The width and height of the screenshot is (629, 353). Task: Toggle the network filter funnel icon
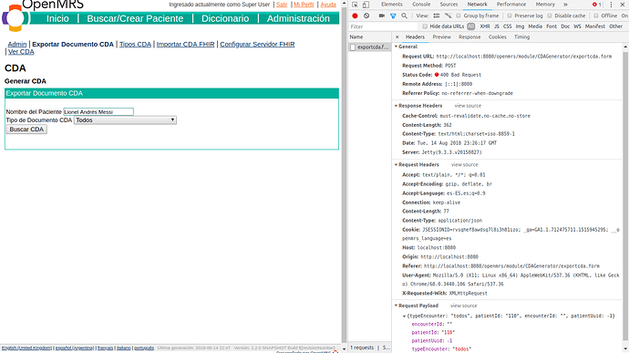(x=393, y=16)
